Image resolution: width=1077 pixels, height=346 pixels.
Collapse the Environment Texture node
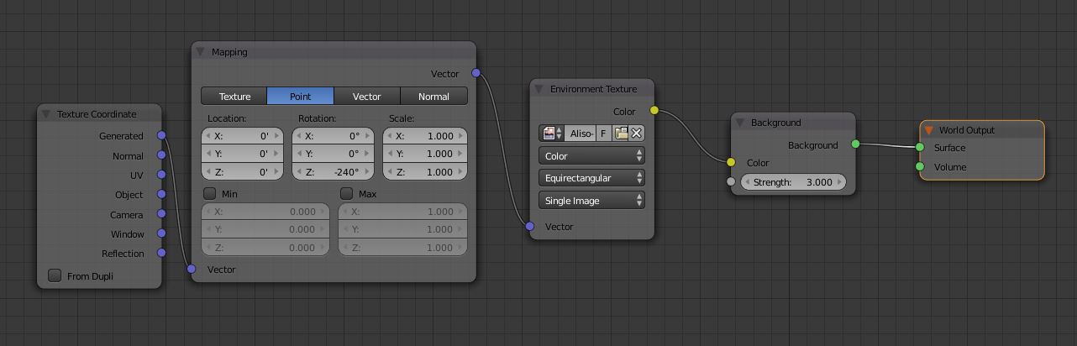pos(539,89)
